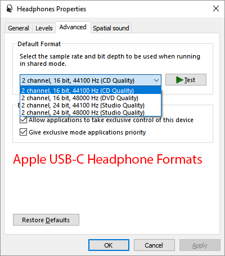Click the Test button
225x256 pixels.
(x=186, y=80)
